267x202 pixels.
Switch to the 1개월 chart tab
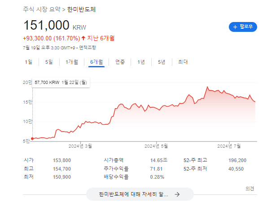point(72,62)
